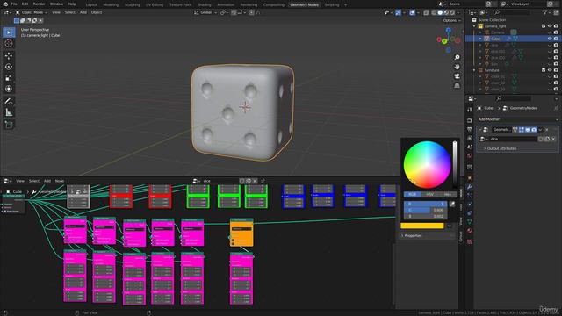Image resolution: width=562 pixels, height=316 pixels.
Task: Expand the Output Attributes panel
Action: tap(501, 148)
